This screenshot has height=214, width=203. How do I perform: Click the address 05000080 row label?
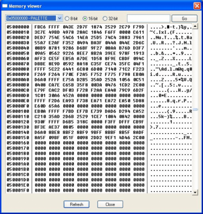(x=18, y=69)
